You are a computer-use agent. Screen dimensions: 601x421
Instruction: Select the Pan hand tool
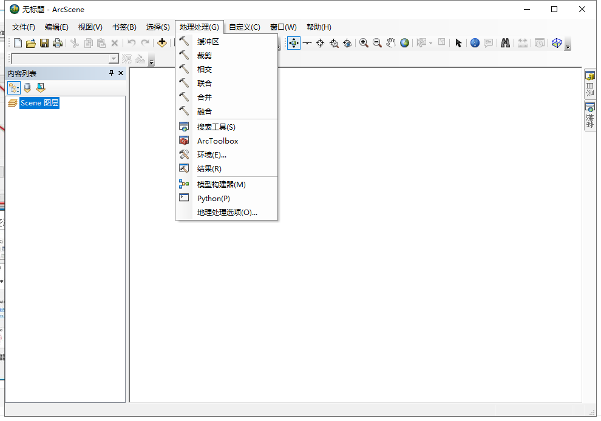point(390,43)
